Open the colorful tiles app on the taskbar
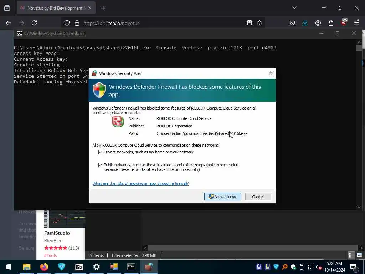The height and width of the screenshot is (274, 365). click(114, 267)
